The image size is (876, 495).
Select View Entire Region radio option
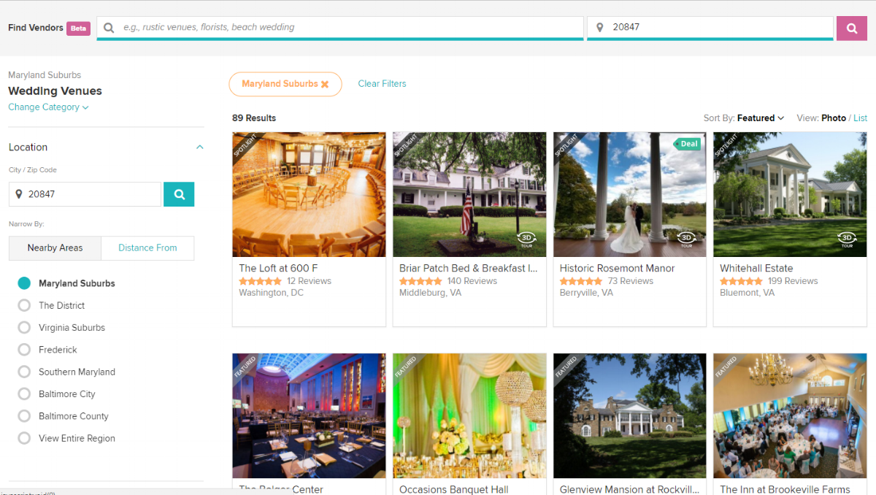tap(24, 438)
